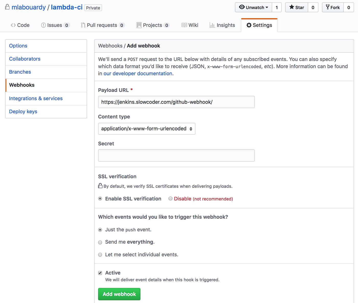Open the Unwatch notifications dropdown
The image size is (358, 303).
click(x=253, y=7)
